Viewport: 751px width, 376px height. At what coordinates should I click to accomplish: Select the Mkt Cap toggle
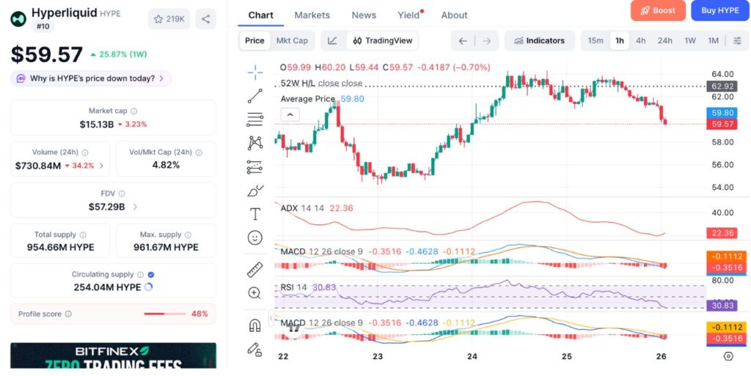coord(292,40)
